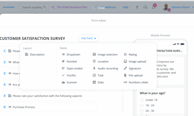Viewport: 194px width, 116px height.
Task: Click the Scanner icon
Action: [x=63, y=82]
